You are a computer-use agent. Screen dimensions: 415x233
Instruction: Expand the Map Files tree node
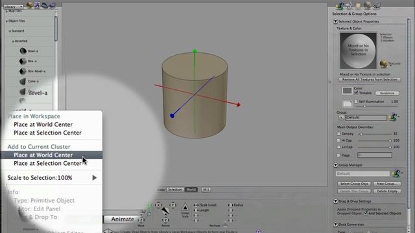[6, 12]
